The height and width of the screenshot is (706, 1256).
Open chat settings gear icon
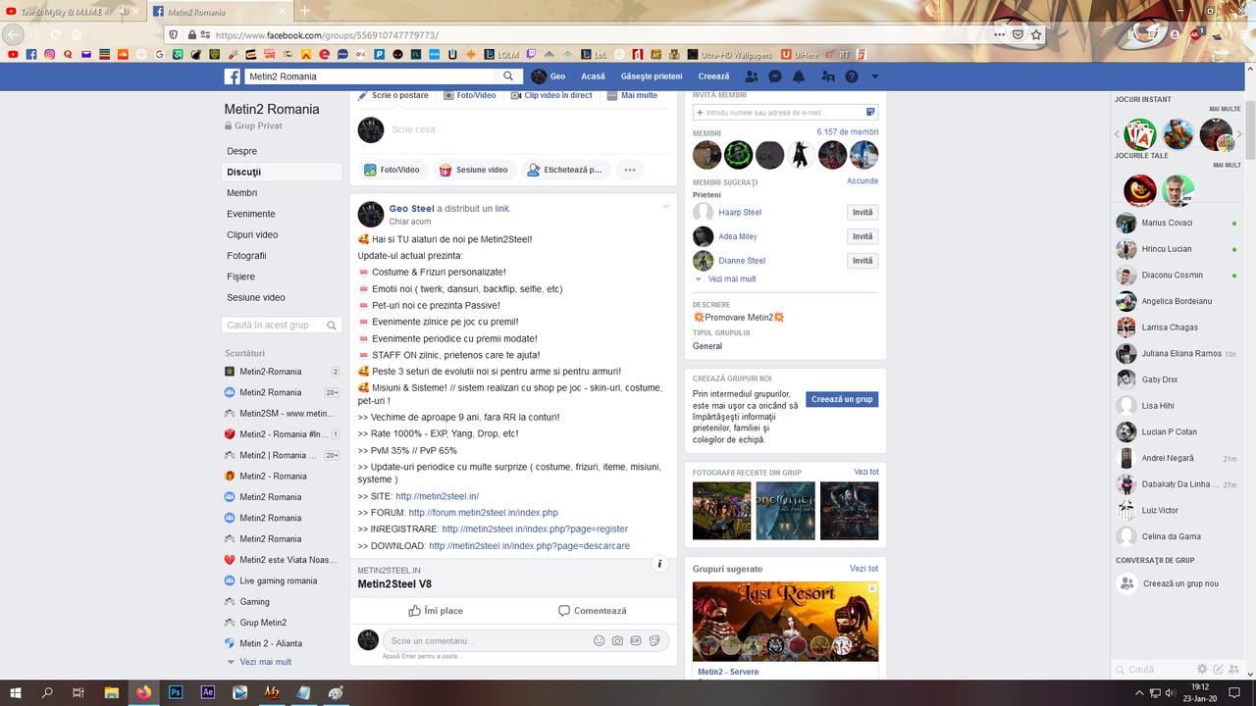coord(1202,669)
